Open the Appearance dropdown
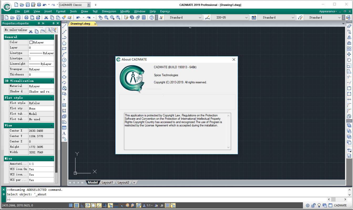The height and width of the screenshot is (210, 353). 328,11
